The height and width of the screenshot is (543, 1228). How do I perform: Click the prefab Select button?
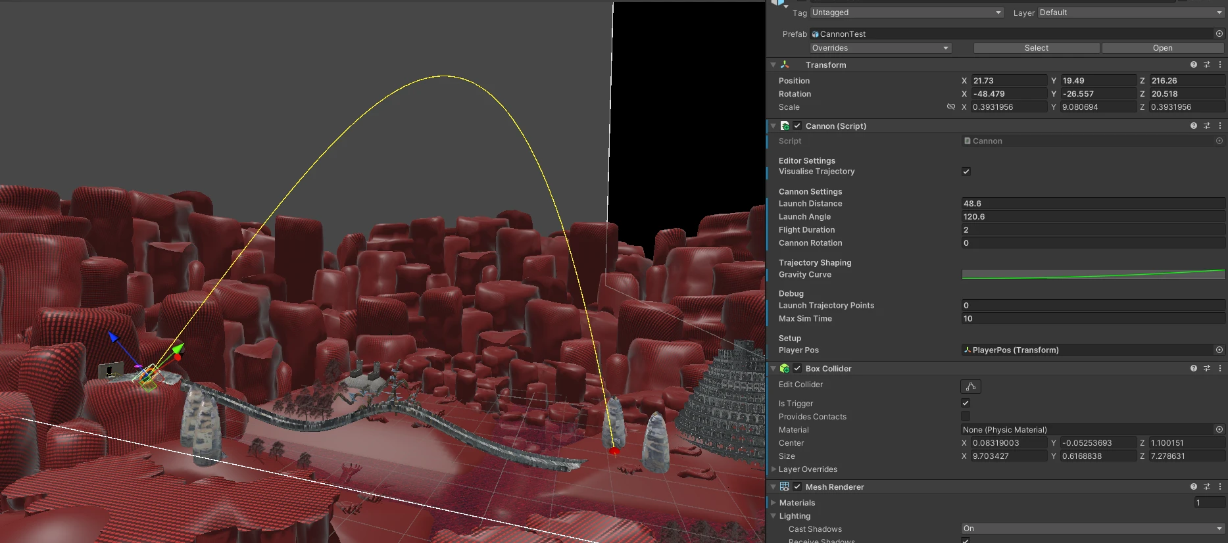coord(1037,48)
